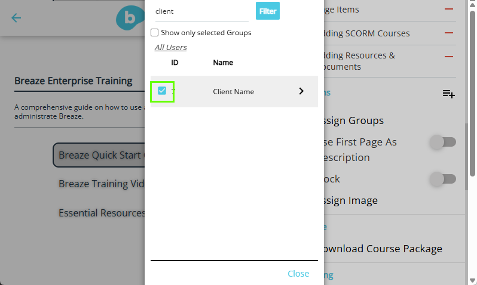Open Breaze Training Videos item
477x285 pixels.
coord(101,184)
